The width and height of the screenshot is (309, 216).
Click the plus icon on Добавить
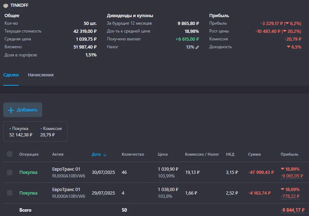pos(11,110)
